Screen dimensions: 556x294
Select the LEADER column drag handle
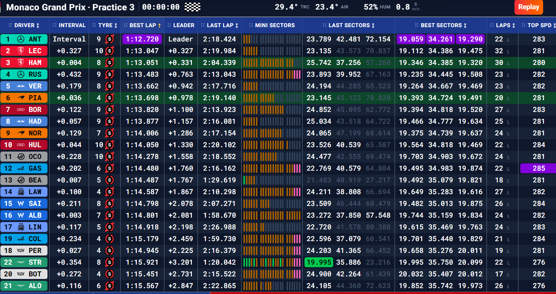click(170, 25)
